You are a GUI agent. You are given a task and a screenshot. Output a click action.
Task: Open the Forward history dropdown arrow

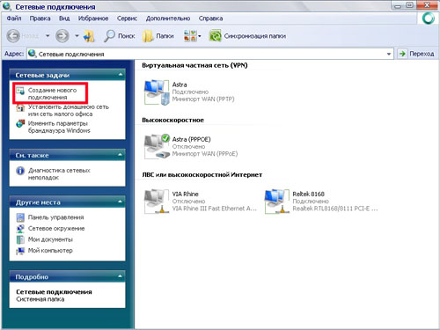tap(77, 36)
